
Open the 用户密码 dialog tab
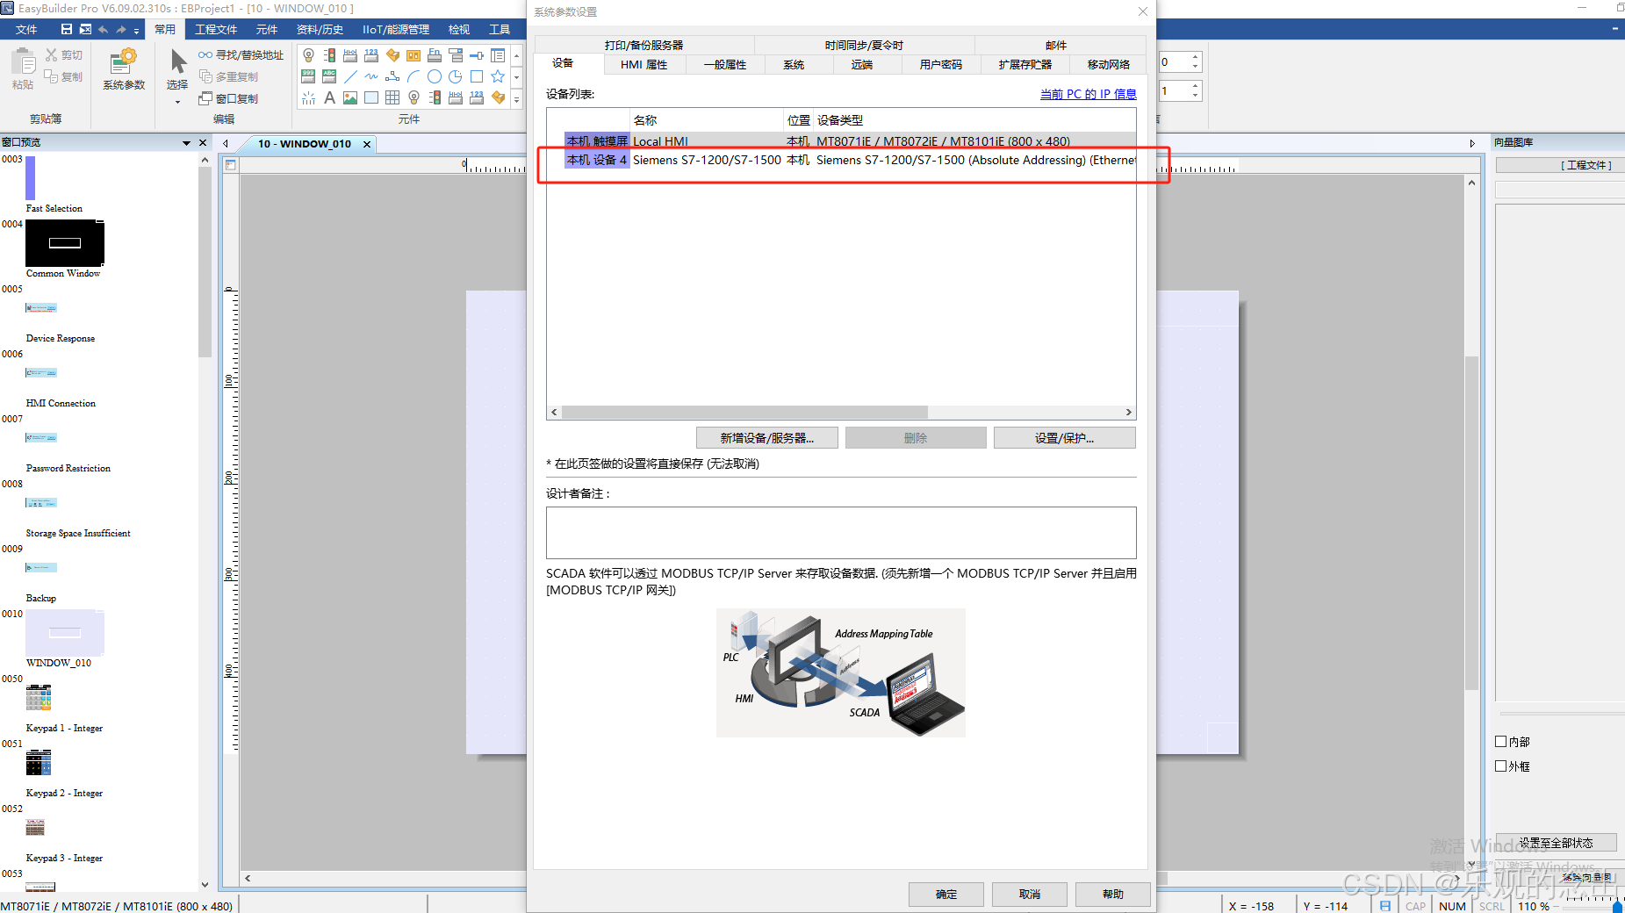point(941,64)
